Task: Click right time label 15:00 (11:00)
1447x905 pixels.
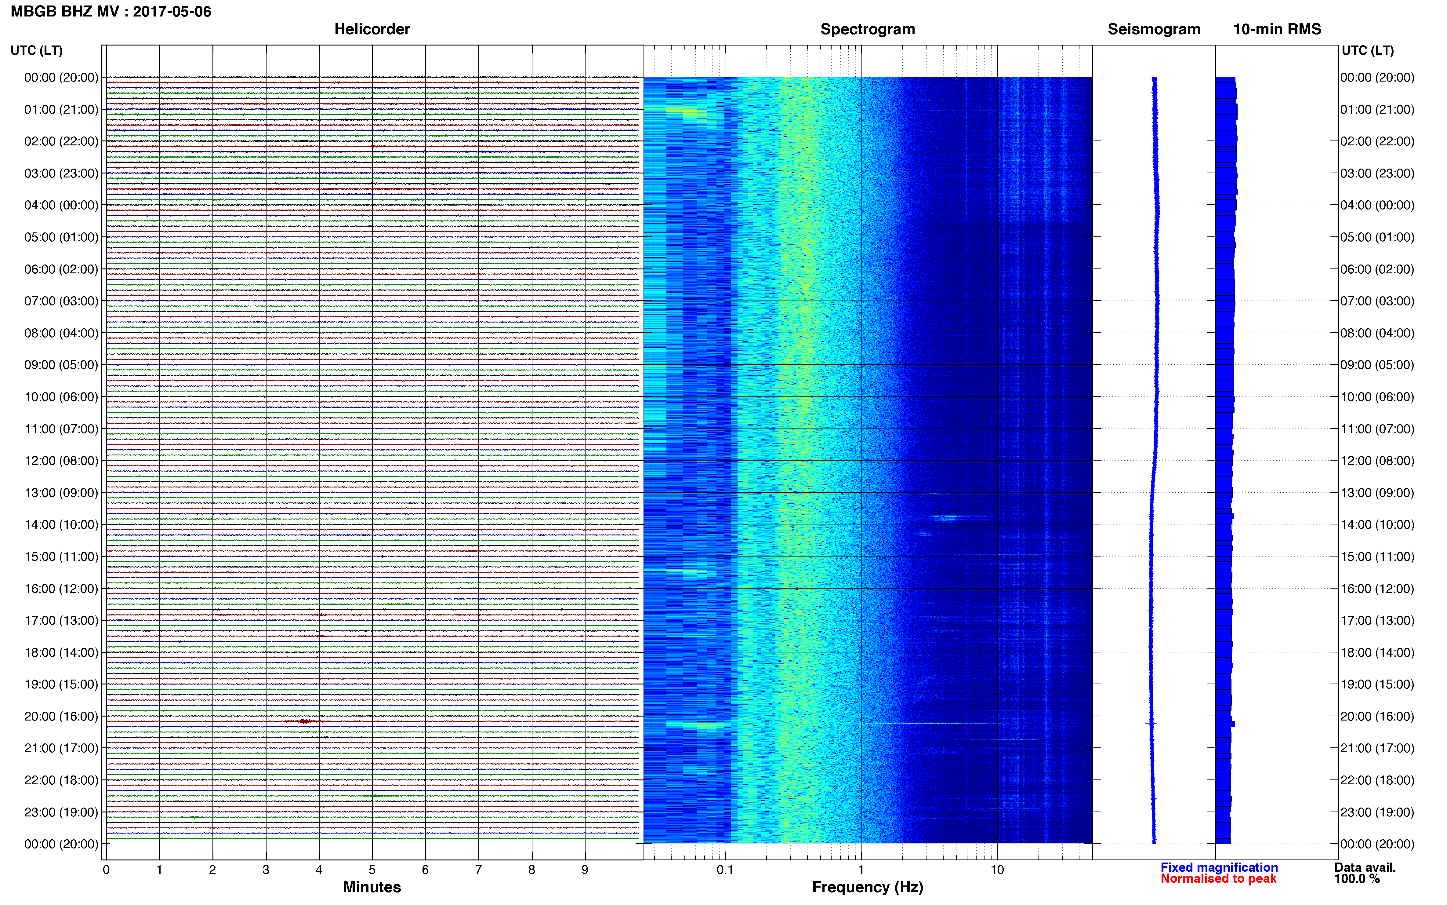Action: (x=1377, y=557)
